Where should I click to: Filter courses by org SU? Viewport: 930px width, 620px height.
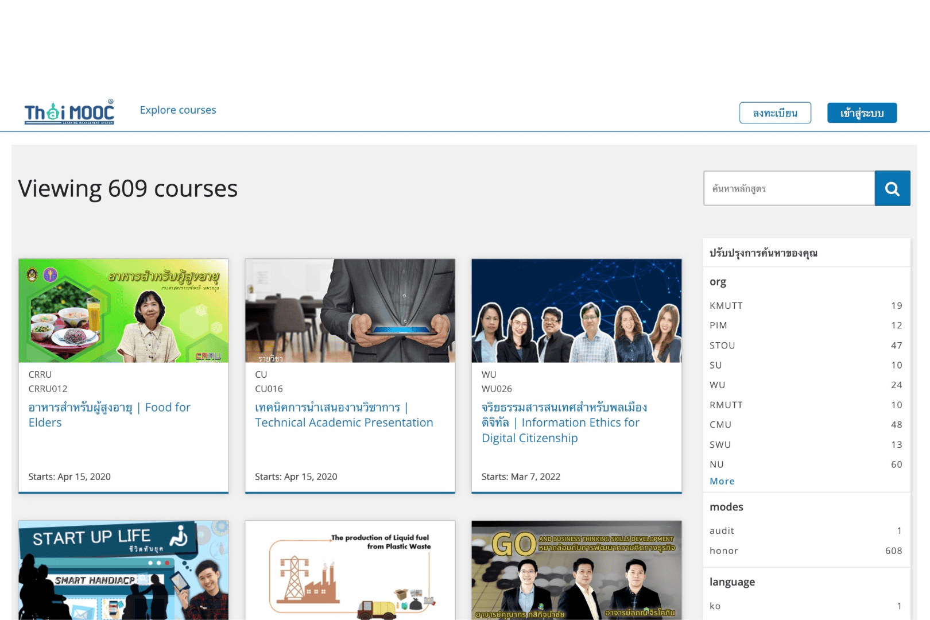tap(806, 365)
